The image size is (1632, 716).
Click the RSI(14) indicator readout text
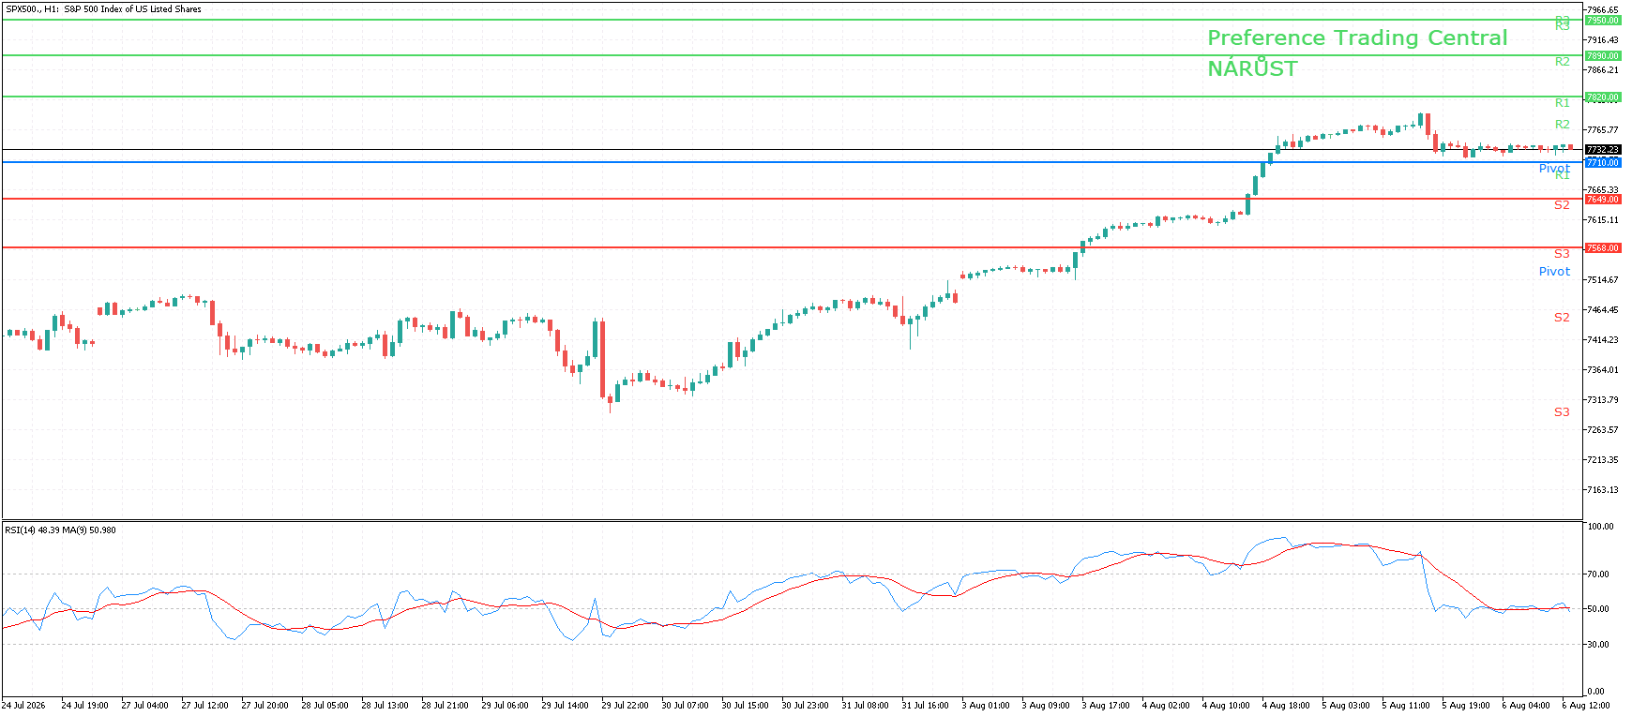60,530
